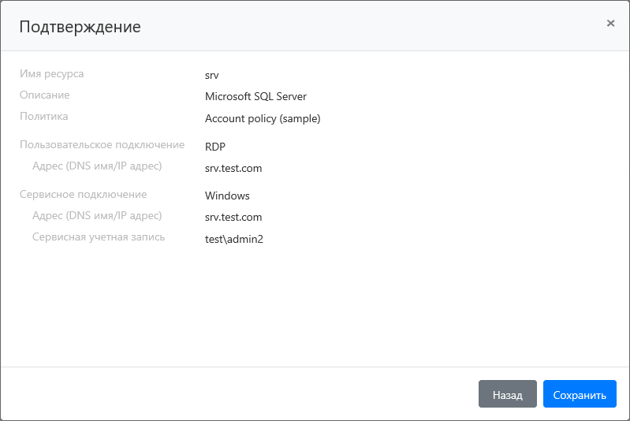Click the Сервисное подключение label

[83, 195]
